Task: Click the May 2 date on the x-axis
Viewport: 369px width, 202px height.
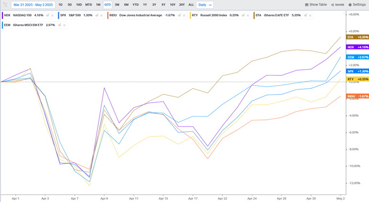Action: point(341,199)
